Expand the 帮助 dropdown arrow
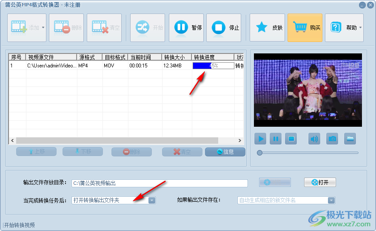 pos(360,28)
